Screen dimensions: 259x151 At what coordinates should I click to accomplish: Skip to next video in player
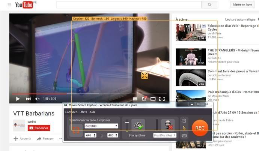28,99
